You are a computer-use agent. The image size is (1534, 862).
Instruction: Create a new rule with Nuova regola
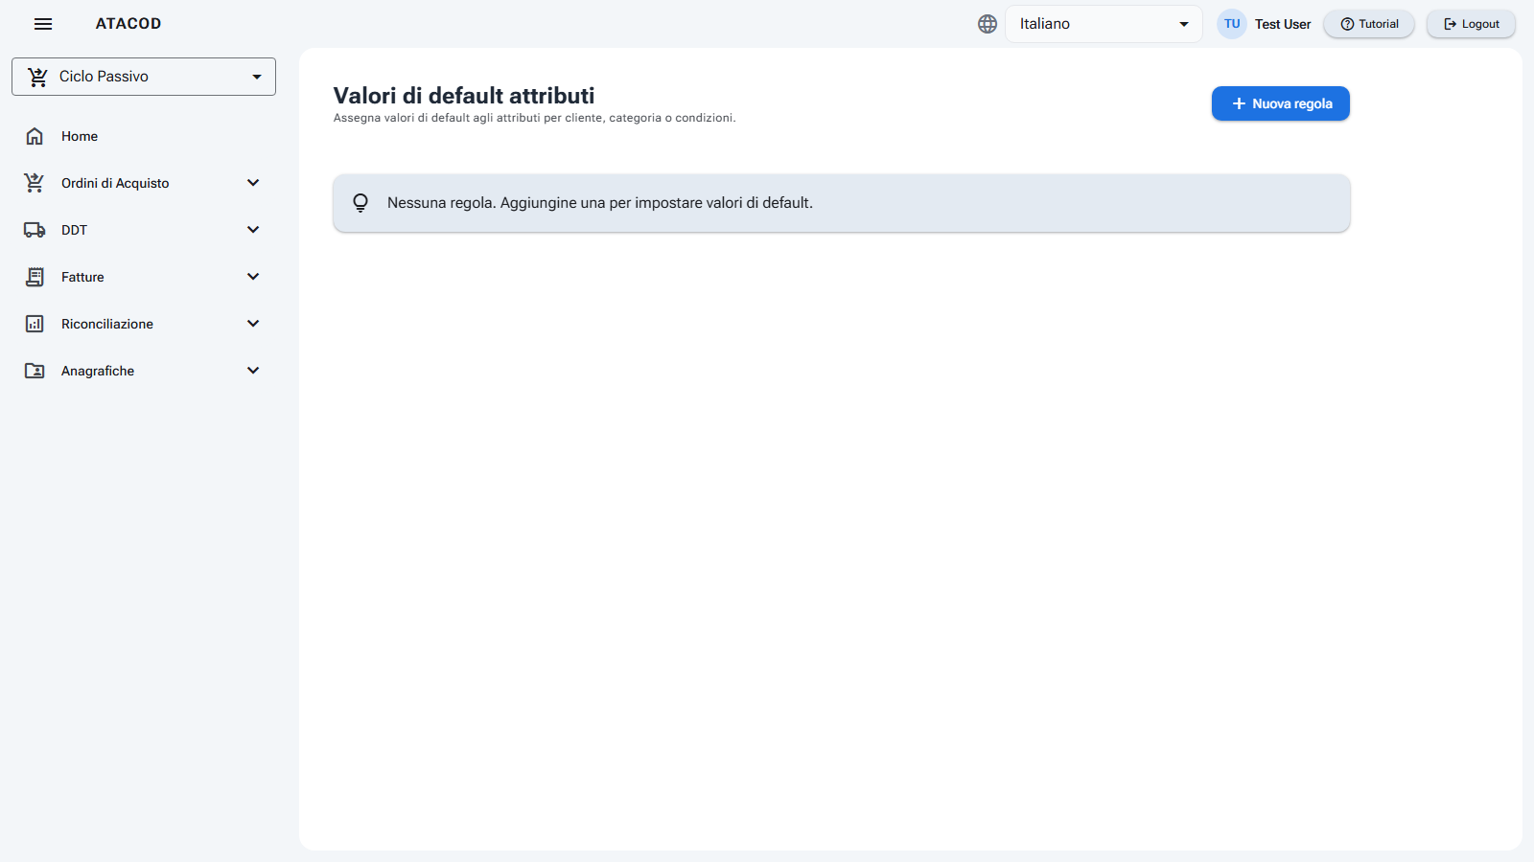click(1281, 103)
